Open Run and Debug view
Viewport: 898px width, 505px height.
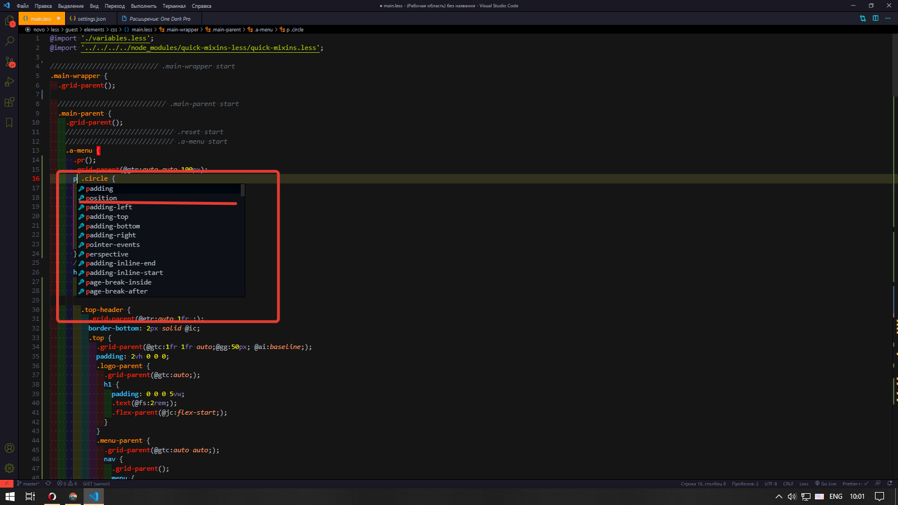(x=9, y=82)
